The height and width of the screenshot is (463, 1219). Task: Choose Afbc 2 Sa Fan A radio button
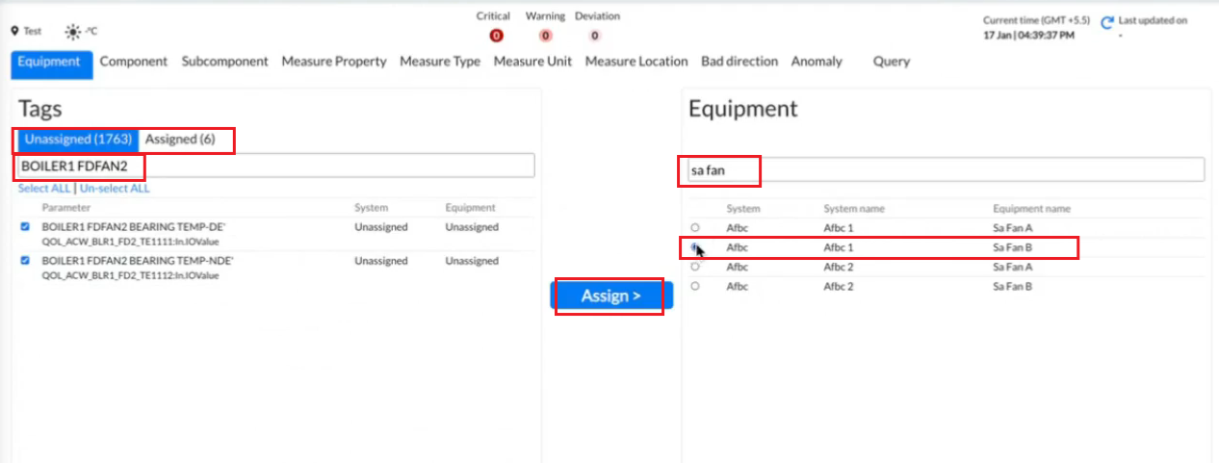pyautogui.click(x=695, y=267)
